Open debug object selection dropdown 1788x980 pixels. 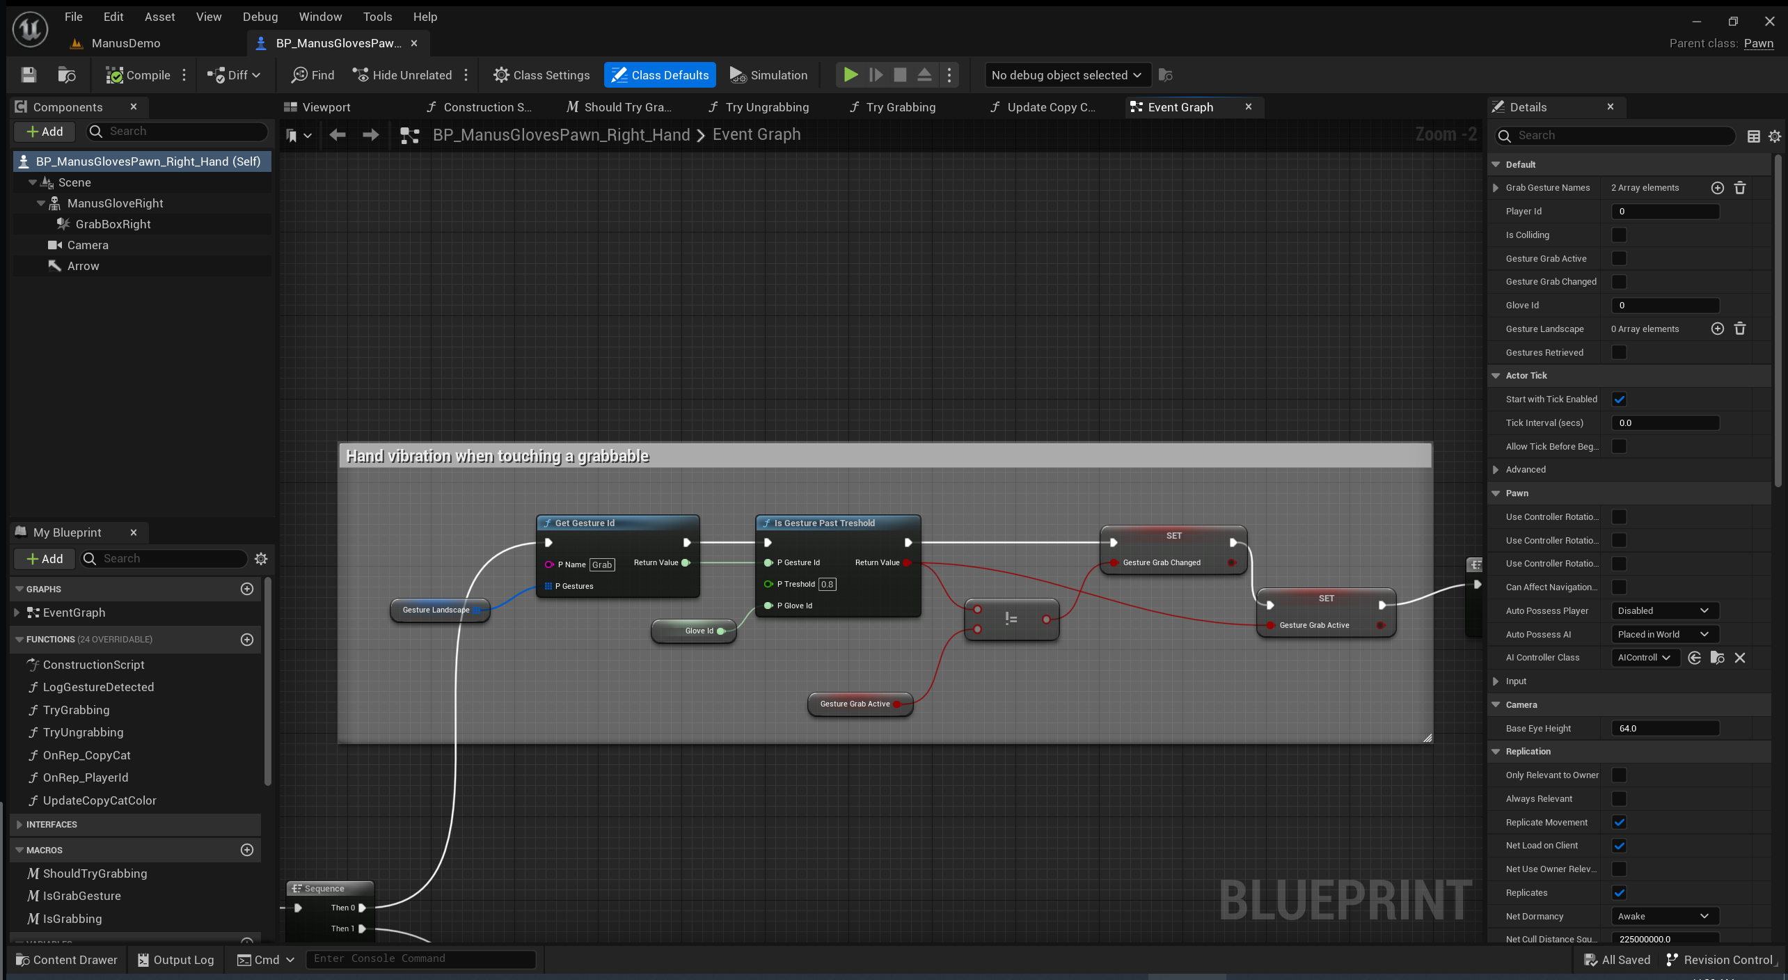(1066, 75)
